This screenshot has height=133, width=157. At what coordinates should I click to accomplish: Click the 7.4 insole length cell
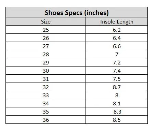coord(117,71)
